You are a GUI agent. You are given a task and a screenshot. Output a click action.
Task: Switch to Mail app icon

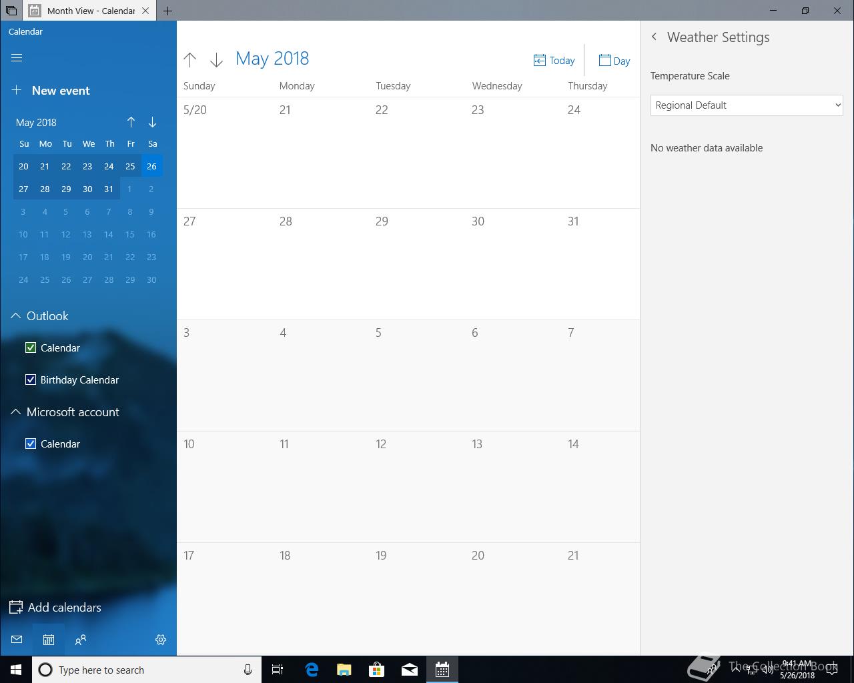[17, 640]
